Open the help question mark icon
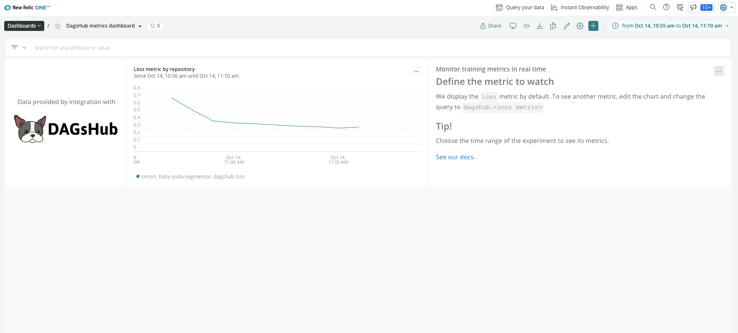This screenshot has height=333, width=738. [x=667, y=8]
